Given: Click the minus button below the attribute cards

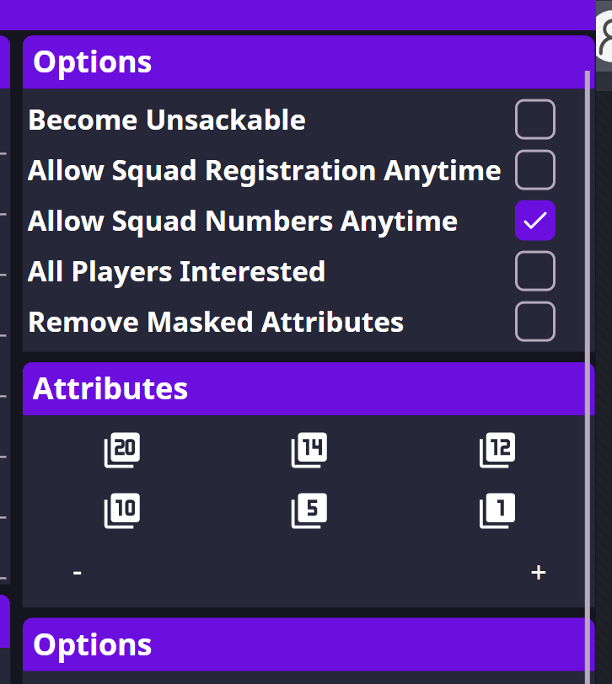Looking at the screenshot, I should pos(77,571).
